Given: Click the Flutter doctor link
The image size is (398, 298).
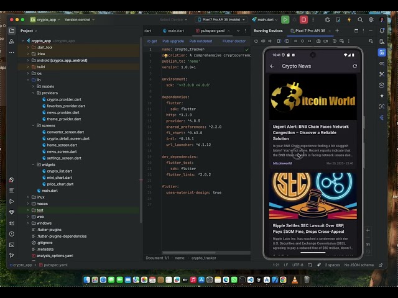Looking at the screenshot, I should pos(234,41).
